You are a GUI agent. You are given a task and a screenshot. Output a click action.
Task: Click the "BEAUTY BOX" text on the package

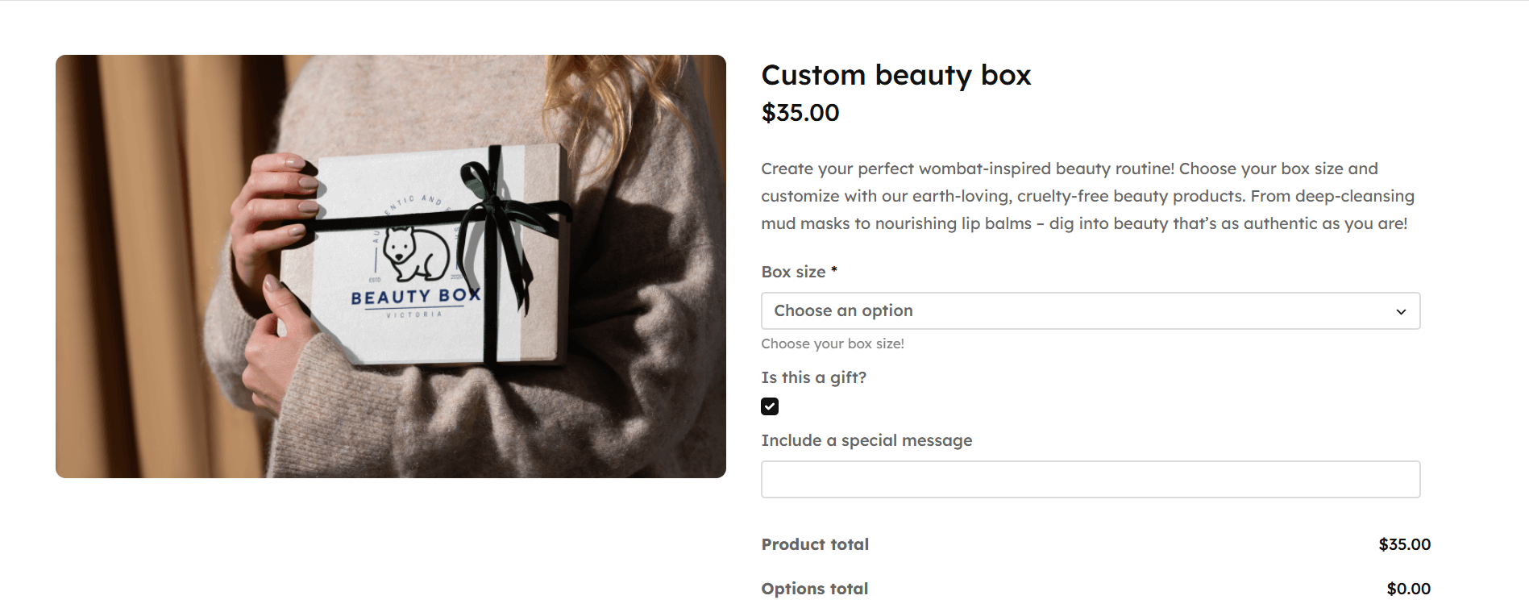415,297
